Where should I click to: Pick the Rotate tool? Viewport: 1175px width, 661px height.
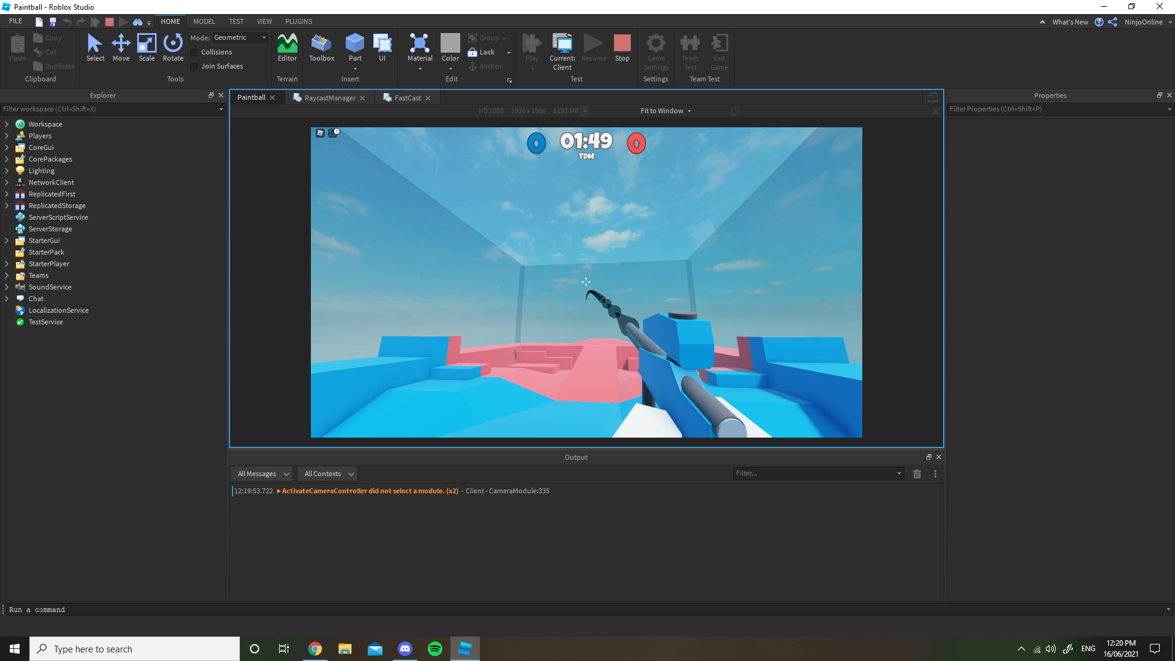(173, 47)
